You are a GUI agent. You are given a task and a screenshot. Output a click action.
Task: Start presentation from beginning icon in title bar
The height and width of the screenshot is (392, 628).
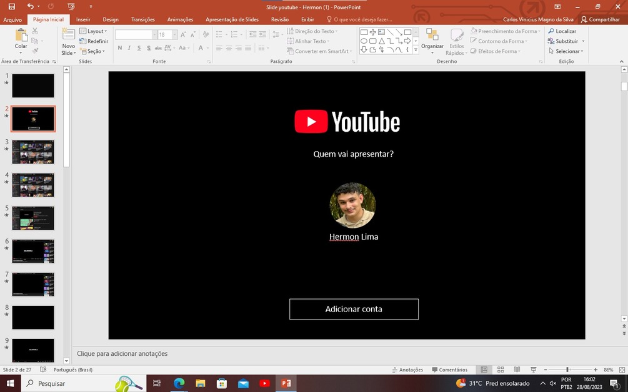click(71, 6)
